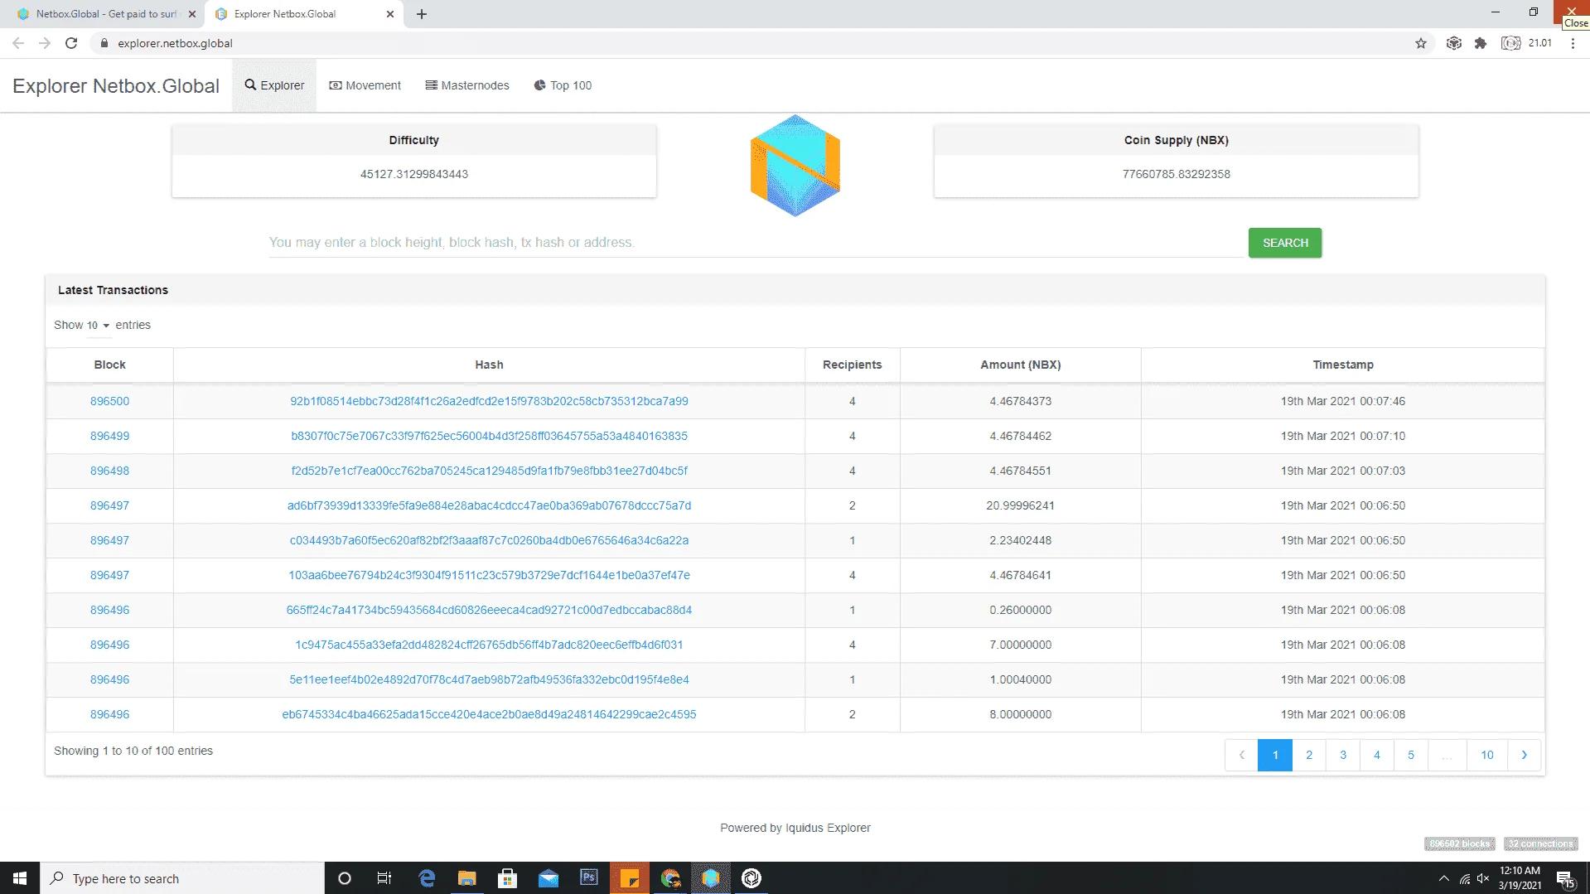
Task: Go to pagination page 5
Action: (1411, 755)
